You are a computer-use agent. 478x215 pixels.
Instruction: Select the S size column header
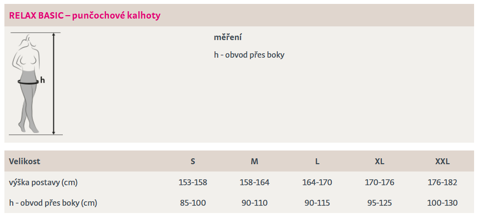193,161
